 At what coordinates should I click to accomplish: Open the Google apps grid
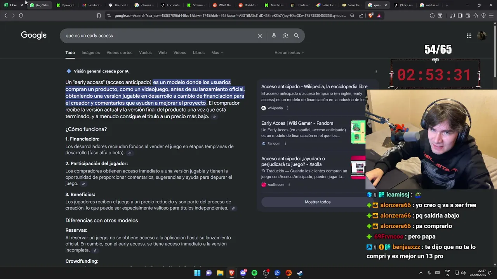(x=469, y=36)
